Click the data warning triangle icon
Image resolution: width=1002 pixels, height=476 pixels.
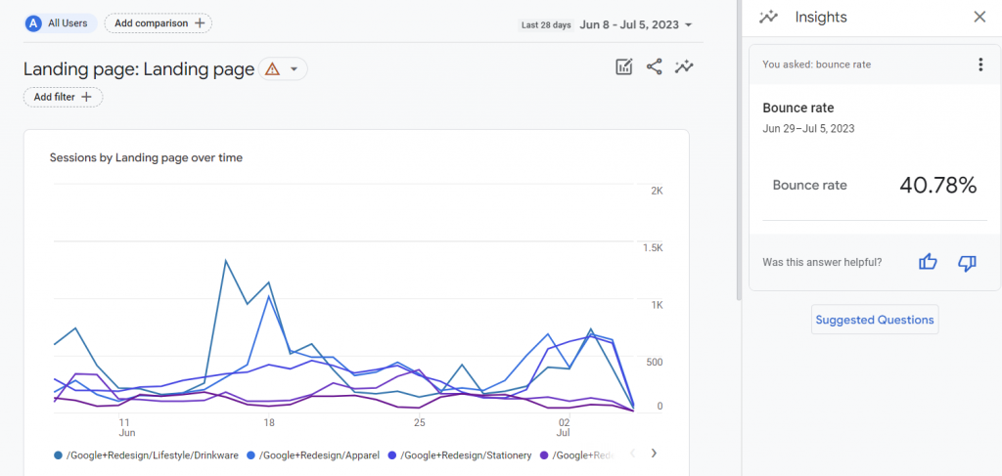coord(272,68)
